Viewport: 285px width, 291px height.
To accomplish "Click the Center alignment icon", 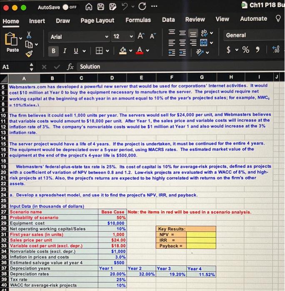I will pos(182,43).
